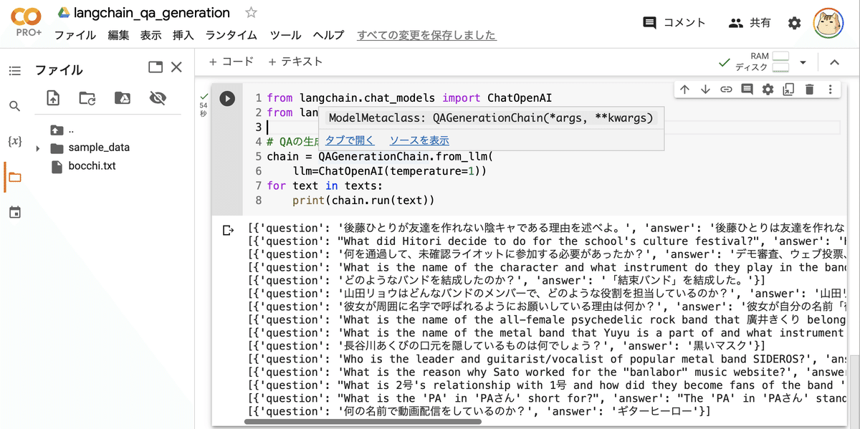Image resolution: width=860 pixels, height=429 pixels.
Task: Open the search sidebar icon
Action: pos(15,106)
